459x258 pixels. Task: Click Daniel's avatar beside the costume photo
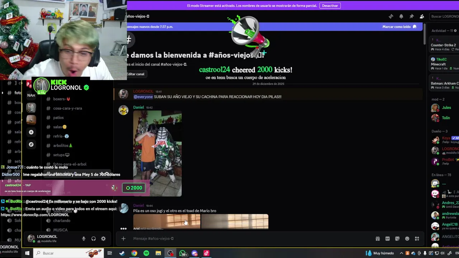pos(123,110)
